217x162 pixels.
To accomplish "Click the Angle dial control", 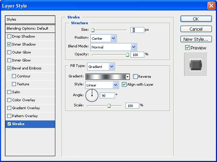I will (92, 95).
